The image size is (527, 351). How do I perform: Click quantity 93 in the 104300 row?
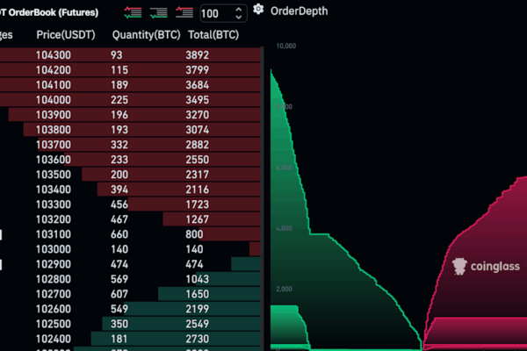(117, 55)
